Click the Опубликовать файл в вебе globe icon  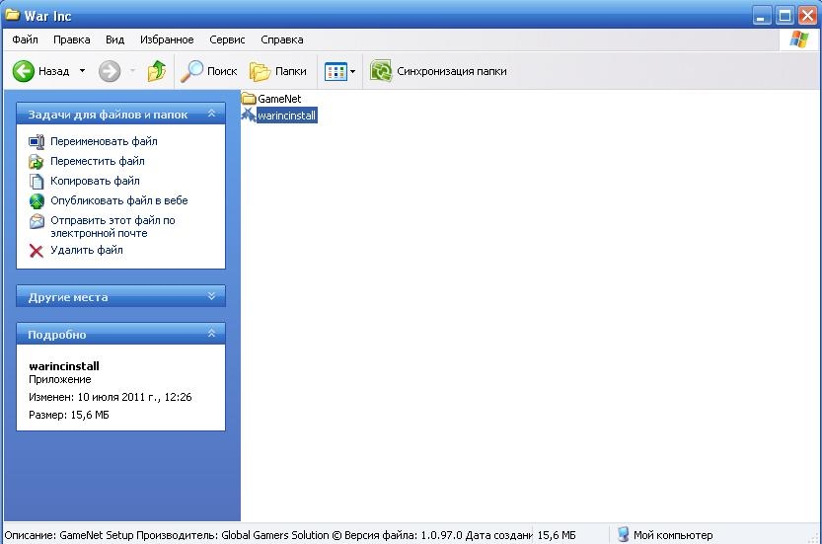tap(37, 201)
